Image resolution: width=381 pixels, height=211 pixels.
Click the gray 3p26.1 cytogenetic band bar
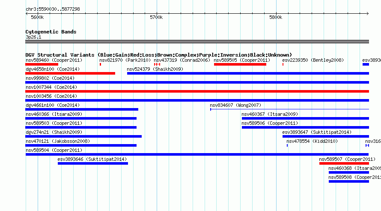(197, 42)
